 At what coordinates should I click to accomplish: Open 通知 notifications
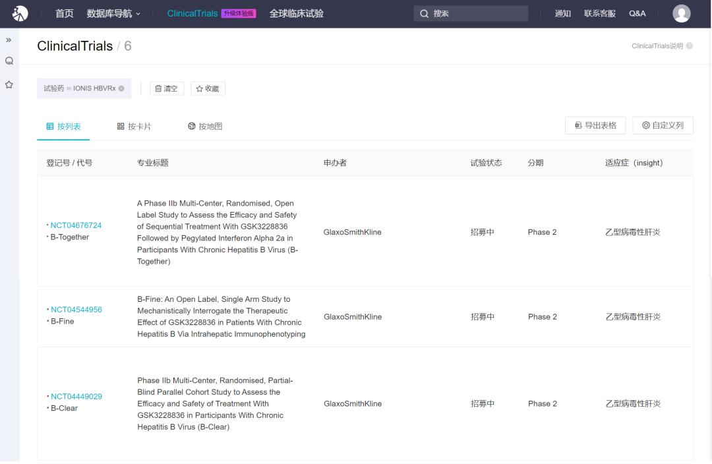pyautogui.click(x=562, y=14)
